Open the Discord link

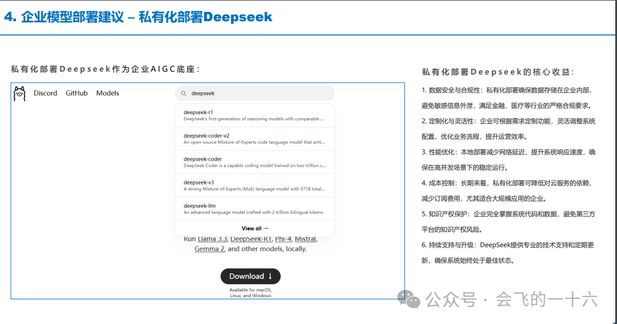pos(45,93)
